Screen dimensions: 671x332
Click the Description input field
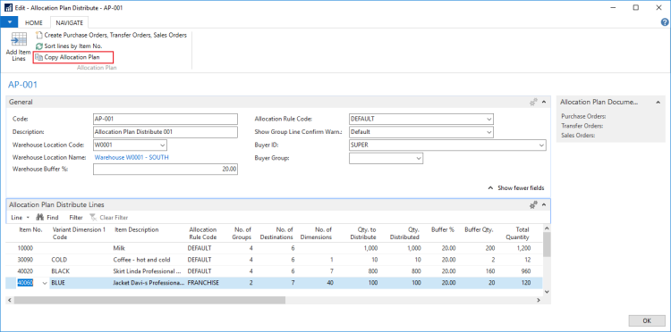166,132
